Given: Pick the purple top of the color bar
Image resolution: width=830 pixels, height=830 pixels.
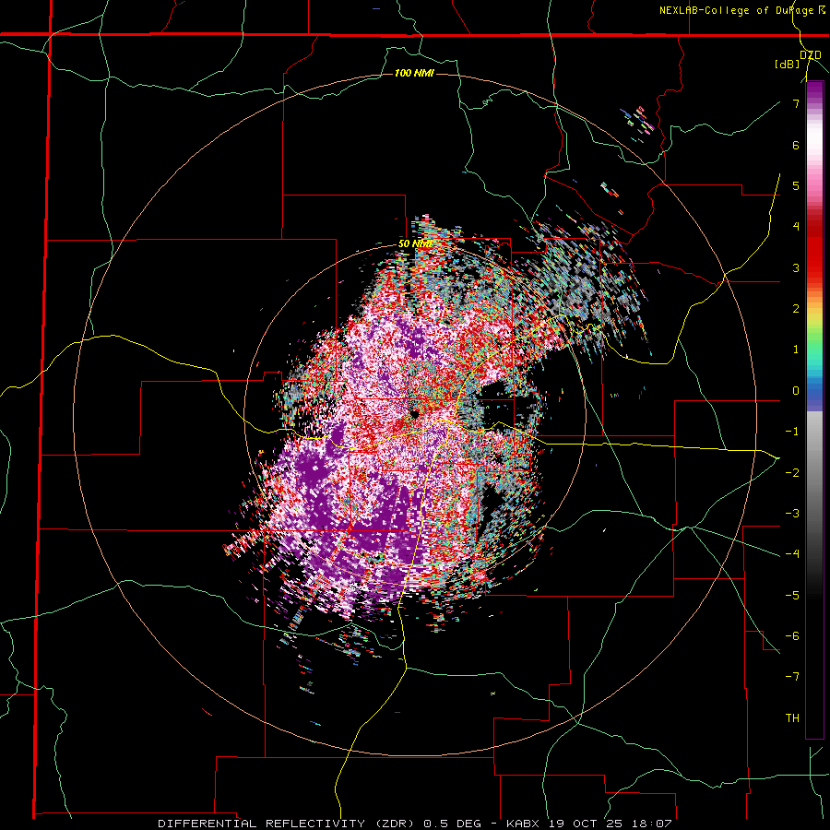Looking at the screenshot, I should [814, 90].
